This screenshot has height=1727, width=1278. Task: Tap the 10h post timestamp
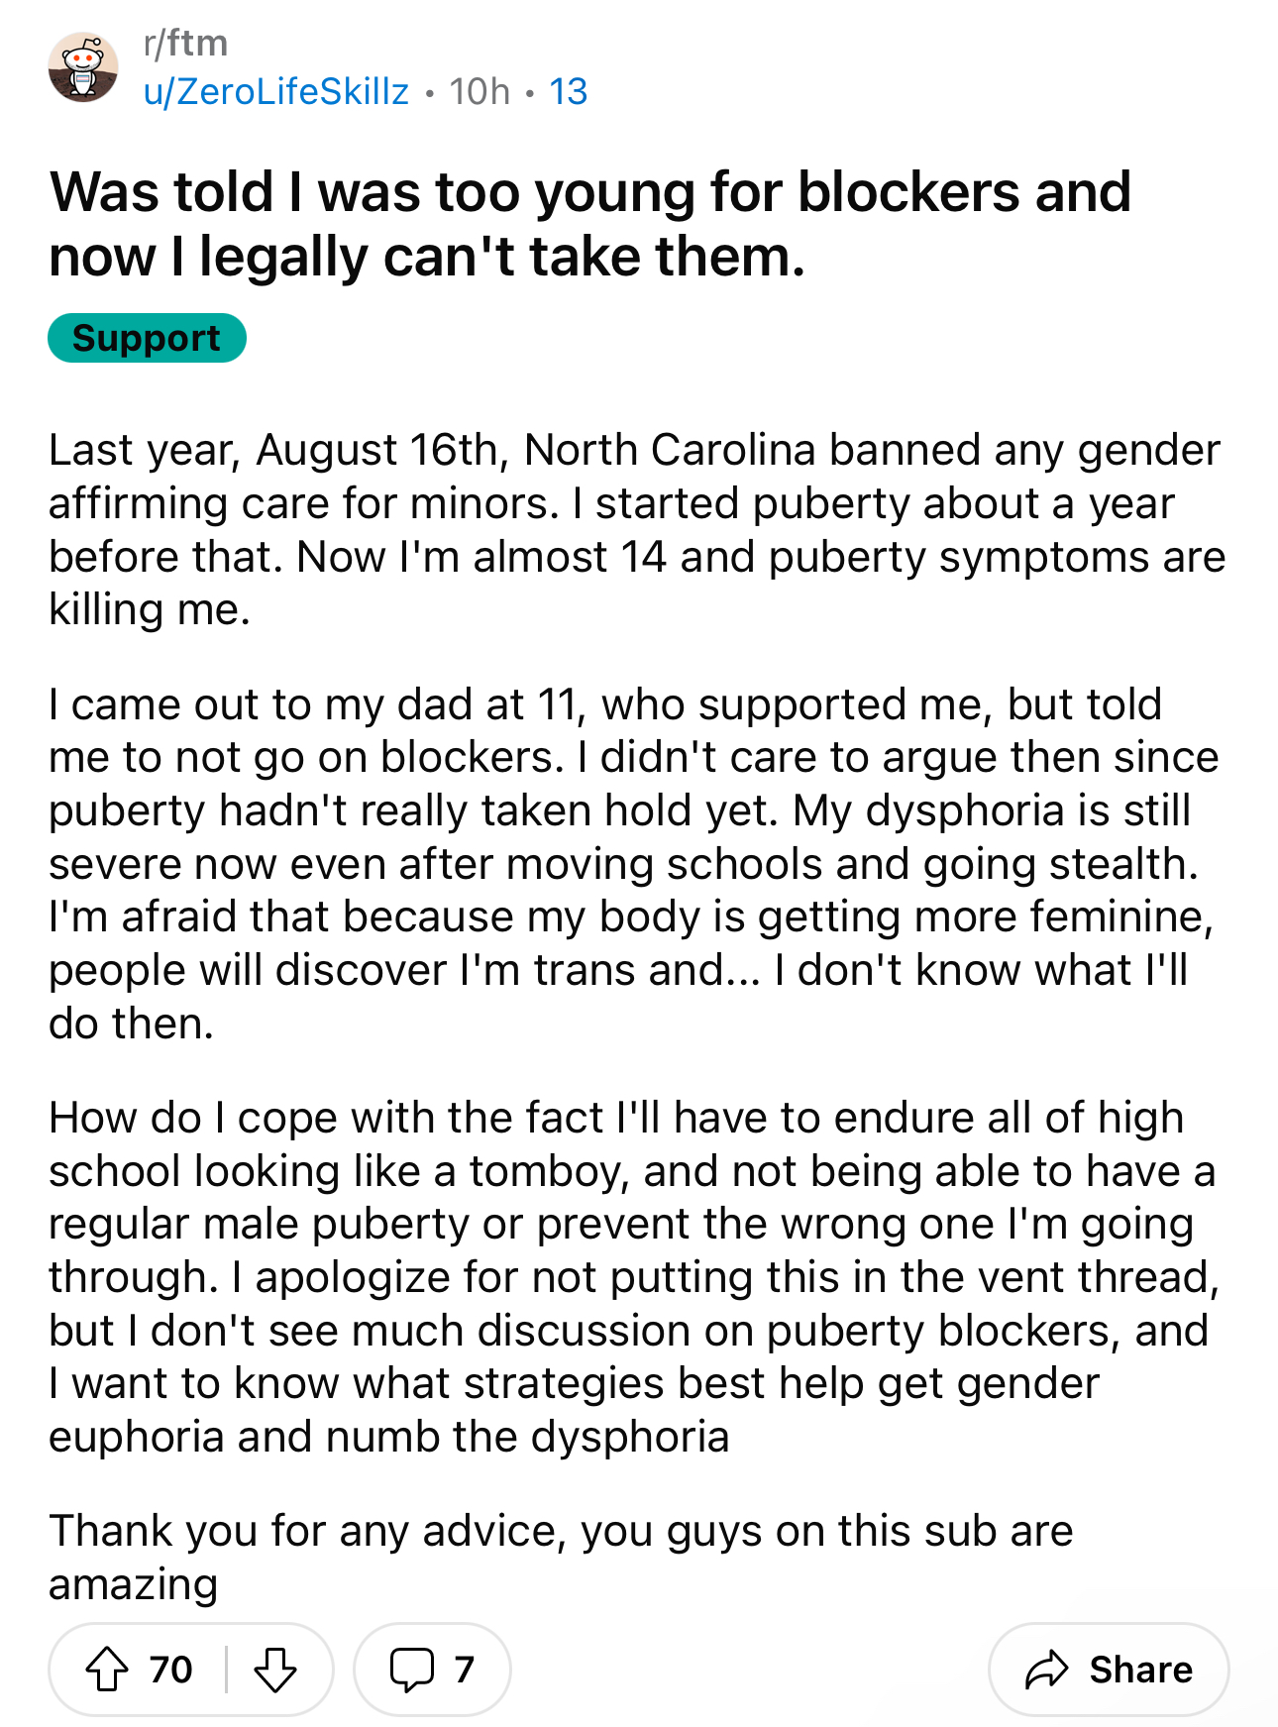[x=479, y=92]
